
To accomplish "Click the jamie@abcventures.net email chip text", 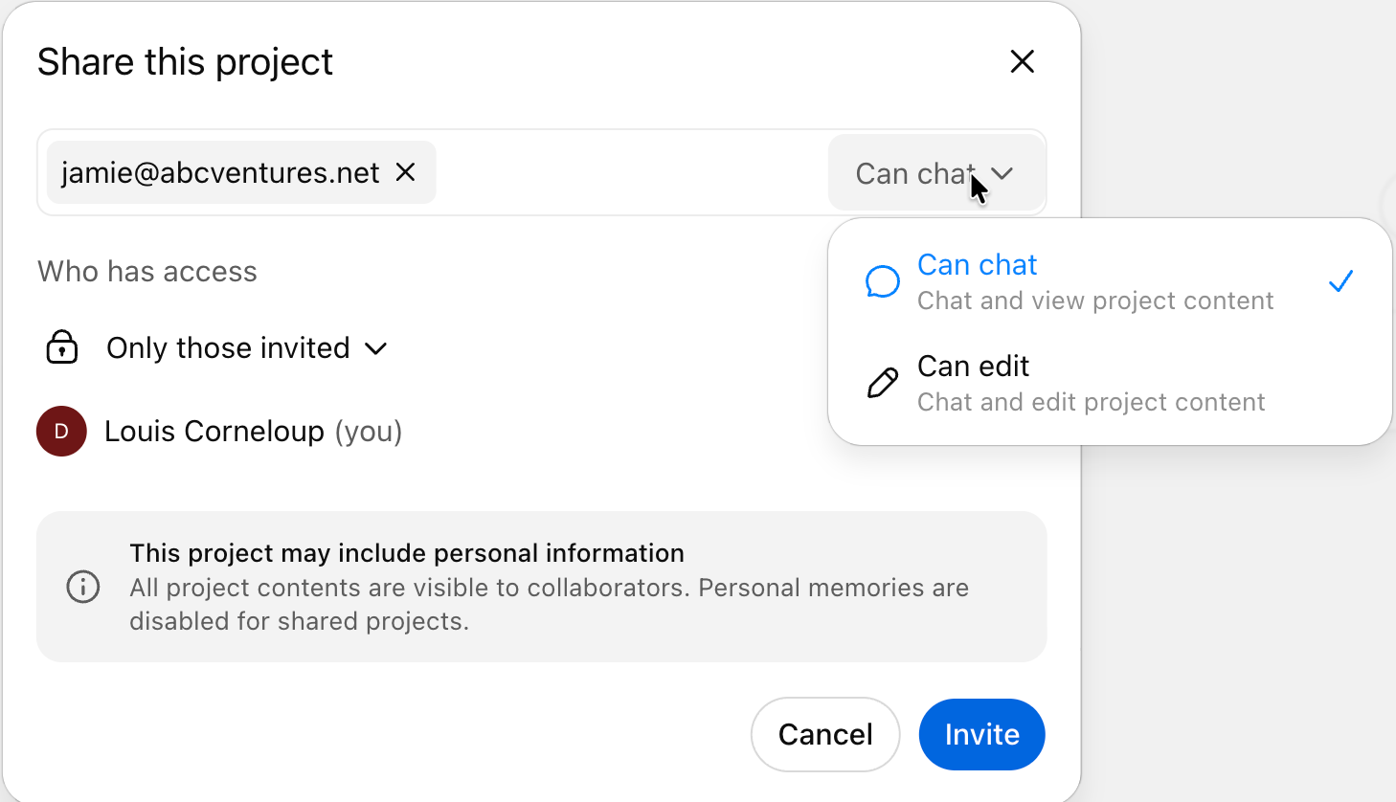I will click(x=220, y=173).
